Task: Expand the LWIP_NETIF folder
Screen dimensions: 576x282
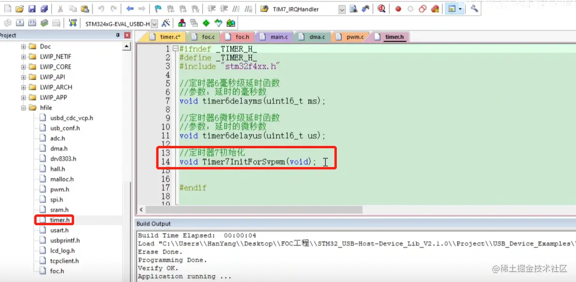Action: 23,57
